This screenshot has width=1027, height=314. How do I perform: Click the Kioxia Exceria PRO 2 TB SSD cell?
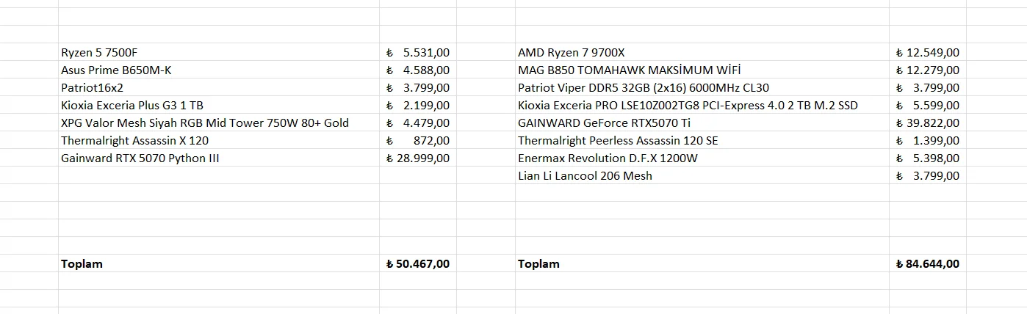pos(702,105)
